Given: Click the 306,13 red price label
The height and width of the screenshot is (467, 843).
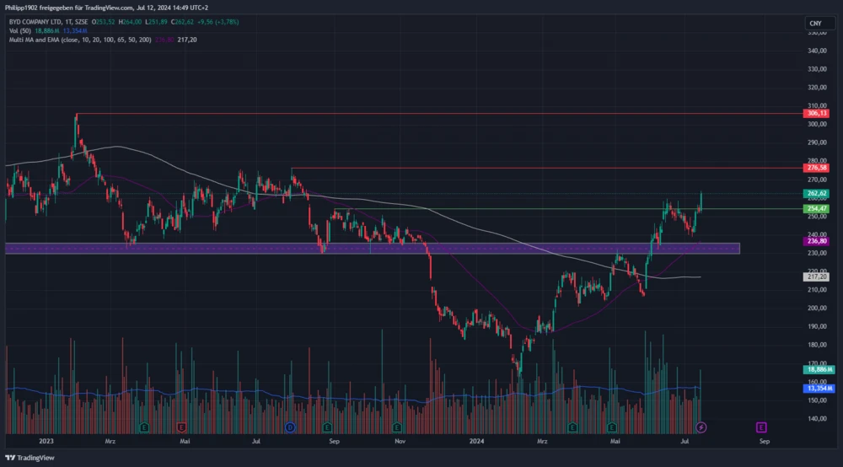Looking at the screenshot, I should pos(816,113).
